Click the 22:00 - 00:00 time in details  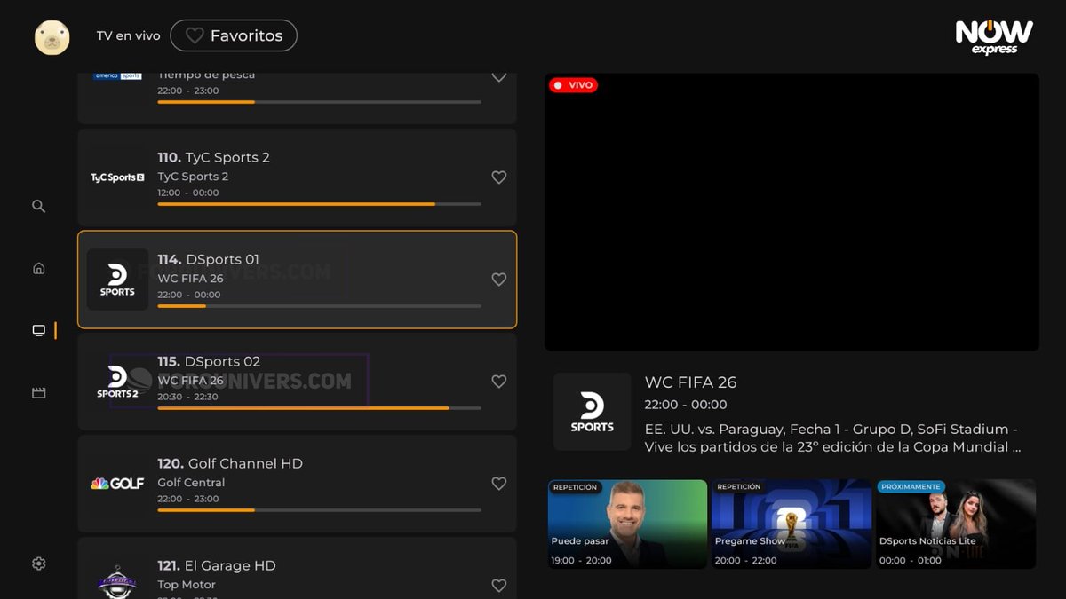click(x=686, y=405)
